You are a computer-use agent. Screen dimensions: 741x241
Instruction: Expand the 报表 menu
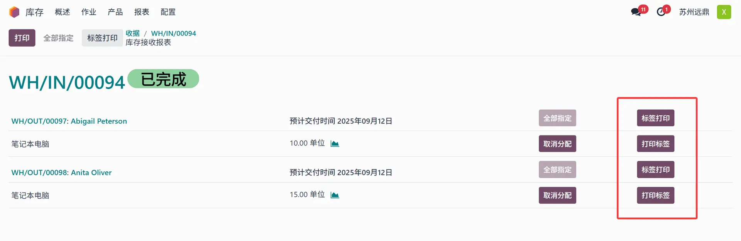[x=142, y=12]
